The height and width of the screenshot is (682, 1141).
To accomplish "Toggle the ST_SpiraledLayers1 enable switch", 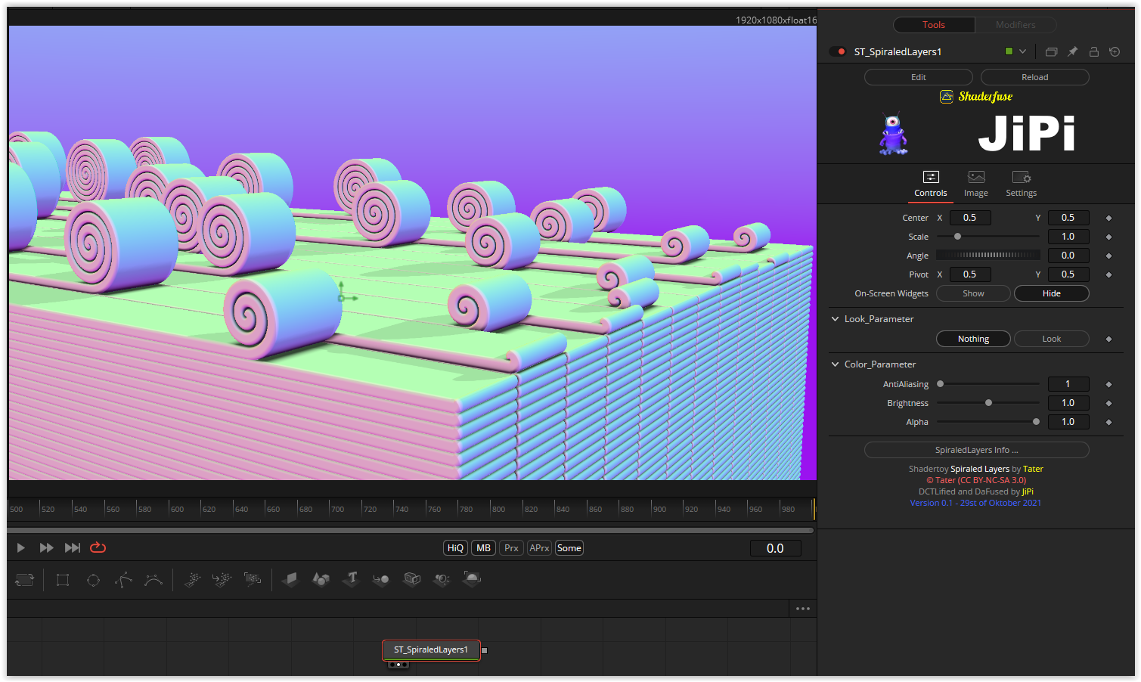I will pos(838,51).
